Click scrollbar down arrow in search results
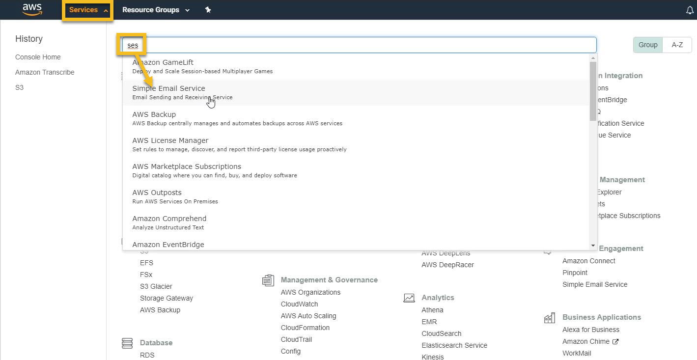This screenshot has width=697, height=360. [x=593, y=245]
